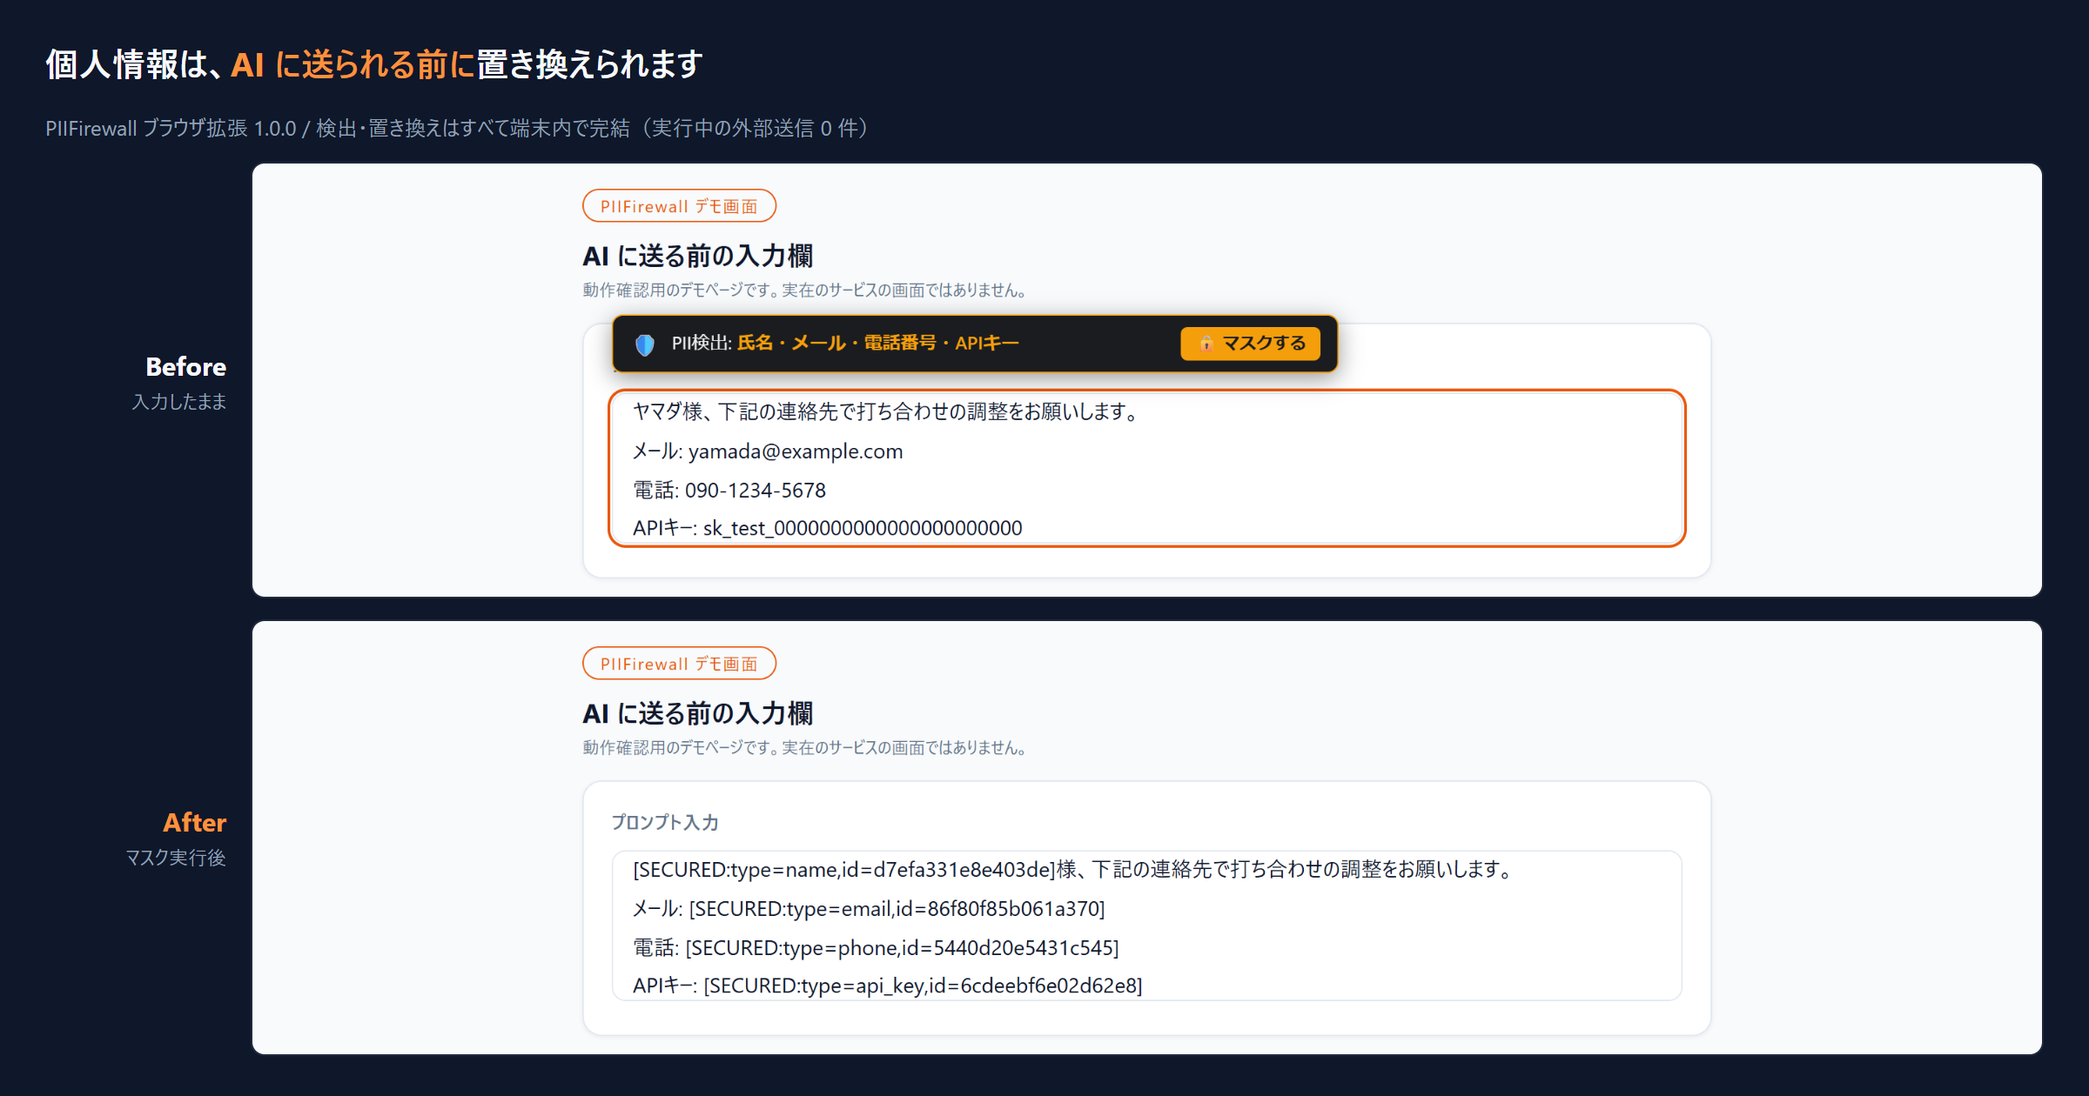
Task: Select the upper PIIFirewall デモ画面 badge
Action: [x=679, y=206]
